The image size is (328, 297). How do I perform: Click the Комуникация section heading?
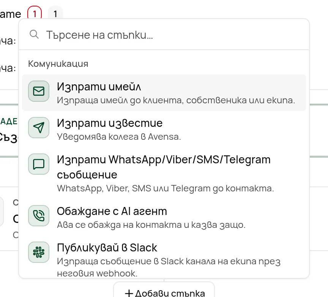point(58,64)
